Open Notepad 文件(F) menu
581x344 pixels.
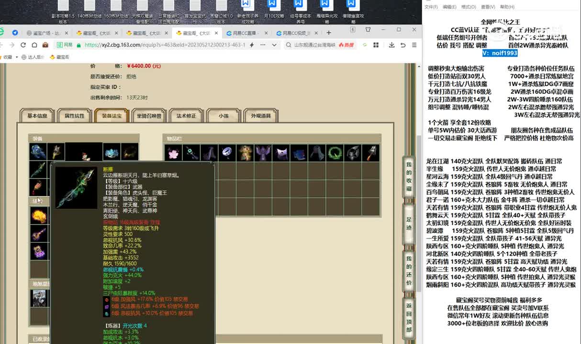[x=431, y=7]
